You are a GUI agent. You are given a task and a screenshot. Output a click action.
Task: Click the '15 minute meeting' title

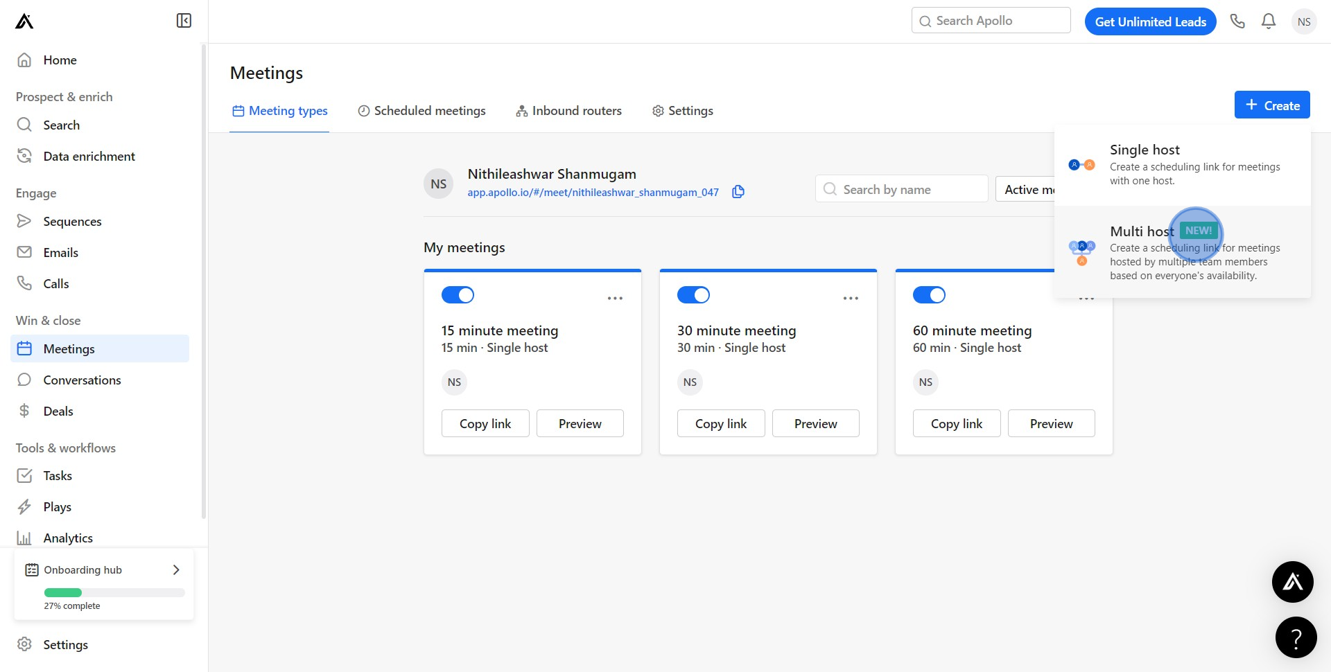click(x=500, y=331)
